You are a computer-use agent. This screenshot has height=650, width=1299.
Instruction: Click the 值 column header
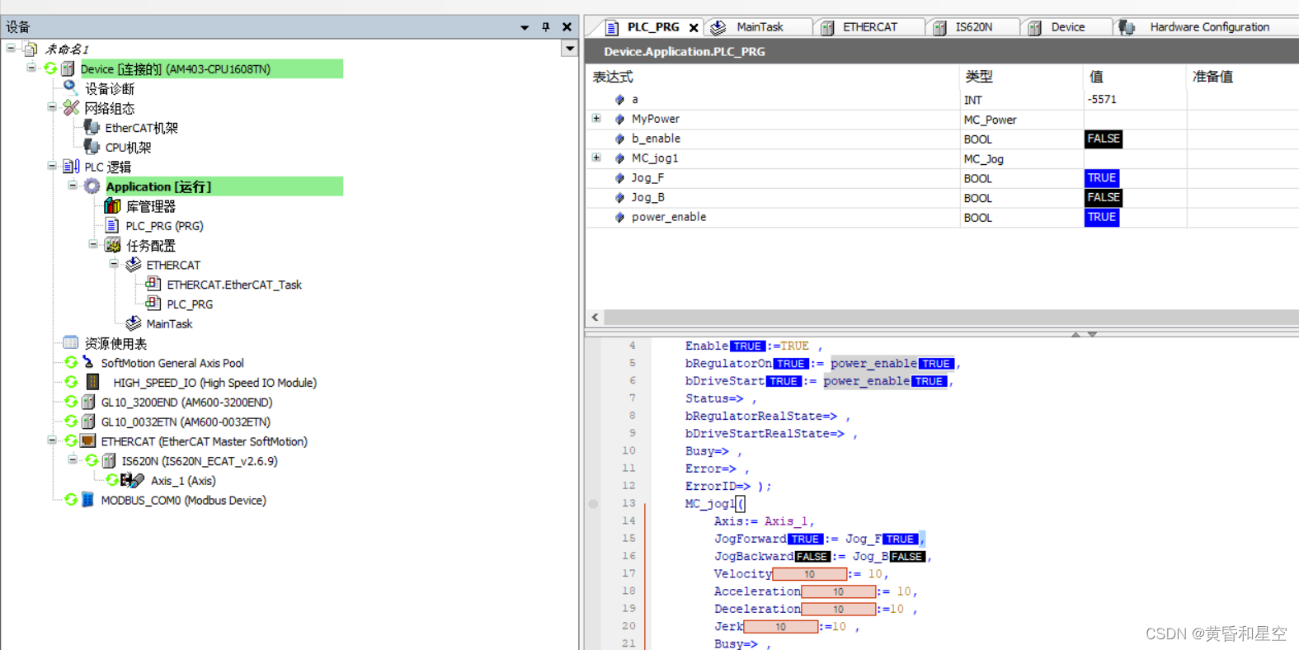click(1135, 77)
